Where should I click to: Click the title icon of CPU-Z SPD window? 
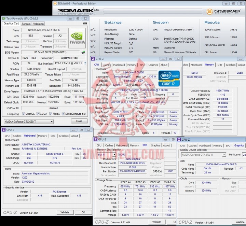point(95,139)
